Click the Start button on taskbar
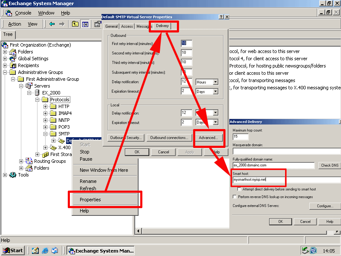The width and height of the screenshot is (341, 256). pyautogui.click(x=13, y=250)
